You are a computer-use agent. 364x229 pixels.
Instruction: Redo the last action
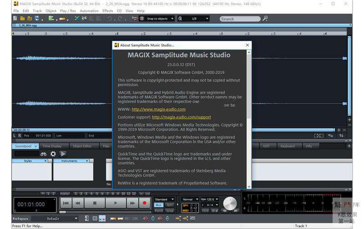click(x=120, y=19)
